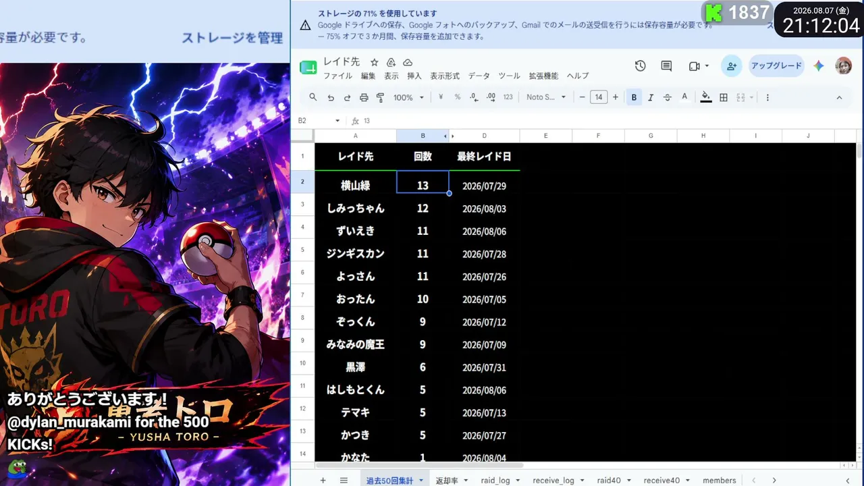
Task: Select column header D
Action: click(484, 136)
